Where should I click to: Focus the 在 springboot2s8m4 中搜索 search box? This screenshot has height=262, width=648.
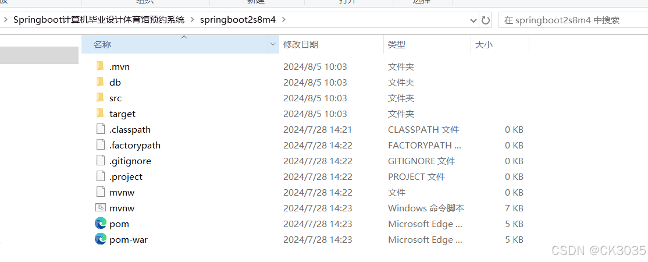[573, 20]
